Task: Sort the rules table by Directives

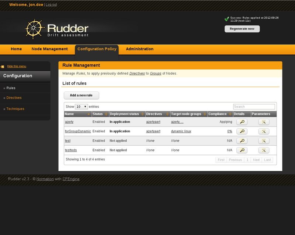Action: pos(157,114)
